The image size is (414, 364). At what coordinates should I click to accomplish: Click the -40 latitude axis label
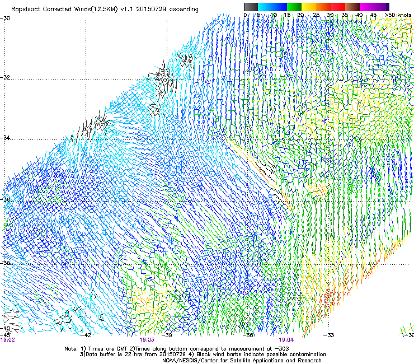click(5, 328)
